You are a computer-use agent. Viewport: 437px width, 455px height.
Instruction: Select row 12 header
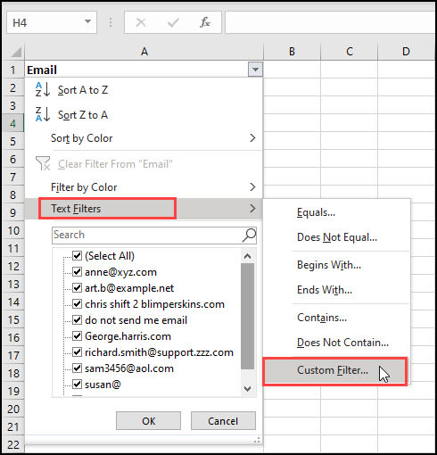click(12, 266)
